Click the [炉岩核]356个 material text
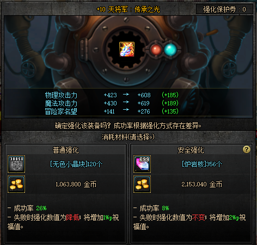Image resolution: width=257 pixels, height=245 pixels. (x=202, y=164)
